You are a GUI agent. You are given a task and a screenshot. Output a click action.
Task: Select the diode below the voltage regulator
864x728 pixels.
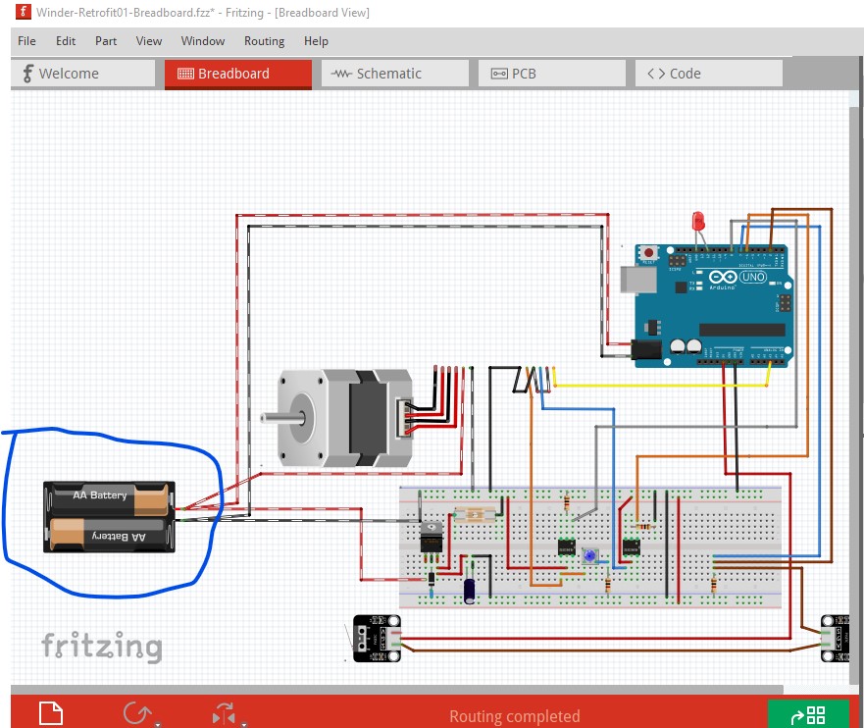tap(432, 579)
